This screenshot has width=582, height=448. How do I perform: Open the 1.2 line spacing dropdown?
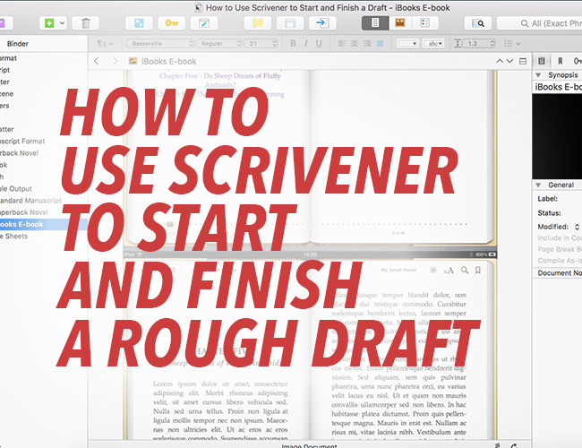click(x=480, y=44)
